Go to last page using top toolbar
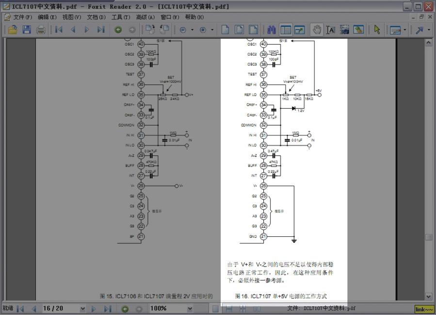 pyautogui.click(x=101, y=30)
